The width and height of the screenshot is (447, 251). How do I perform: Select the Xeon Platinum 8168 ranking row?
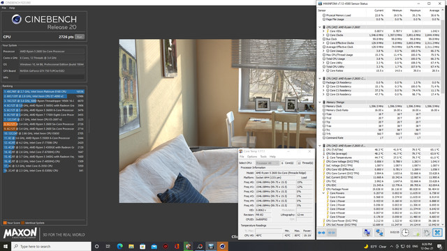[43, 91]
